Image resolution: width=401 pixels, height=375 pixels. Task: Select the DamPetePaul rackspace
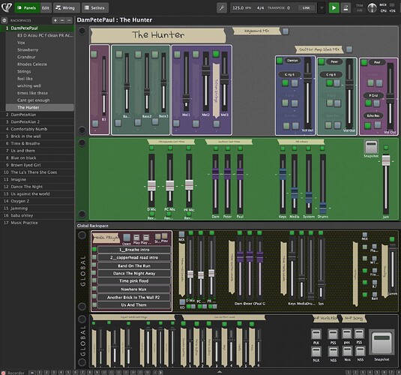37,28
